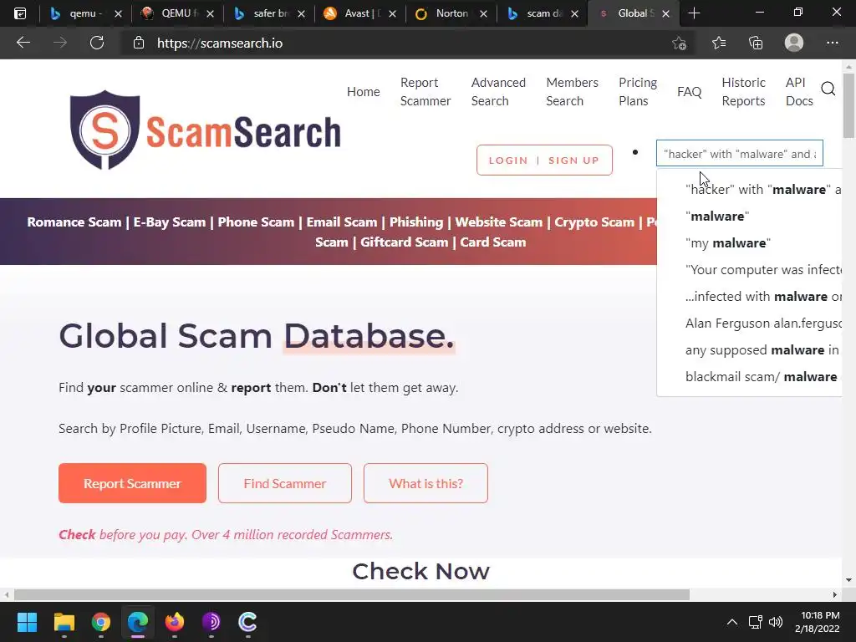
Task: Launch File Explorer from the taskbar
Action: click(64, 622)
